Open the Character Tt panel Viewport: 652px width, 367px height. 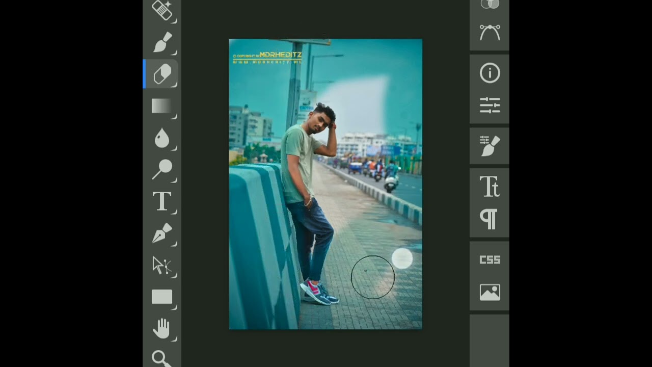[490, 187]
